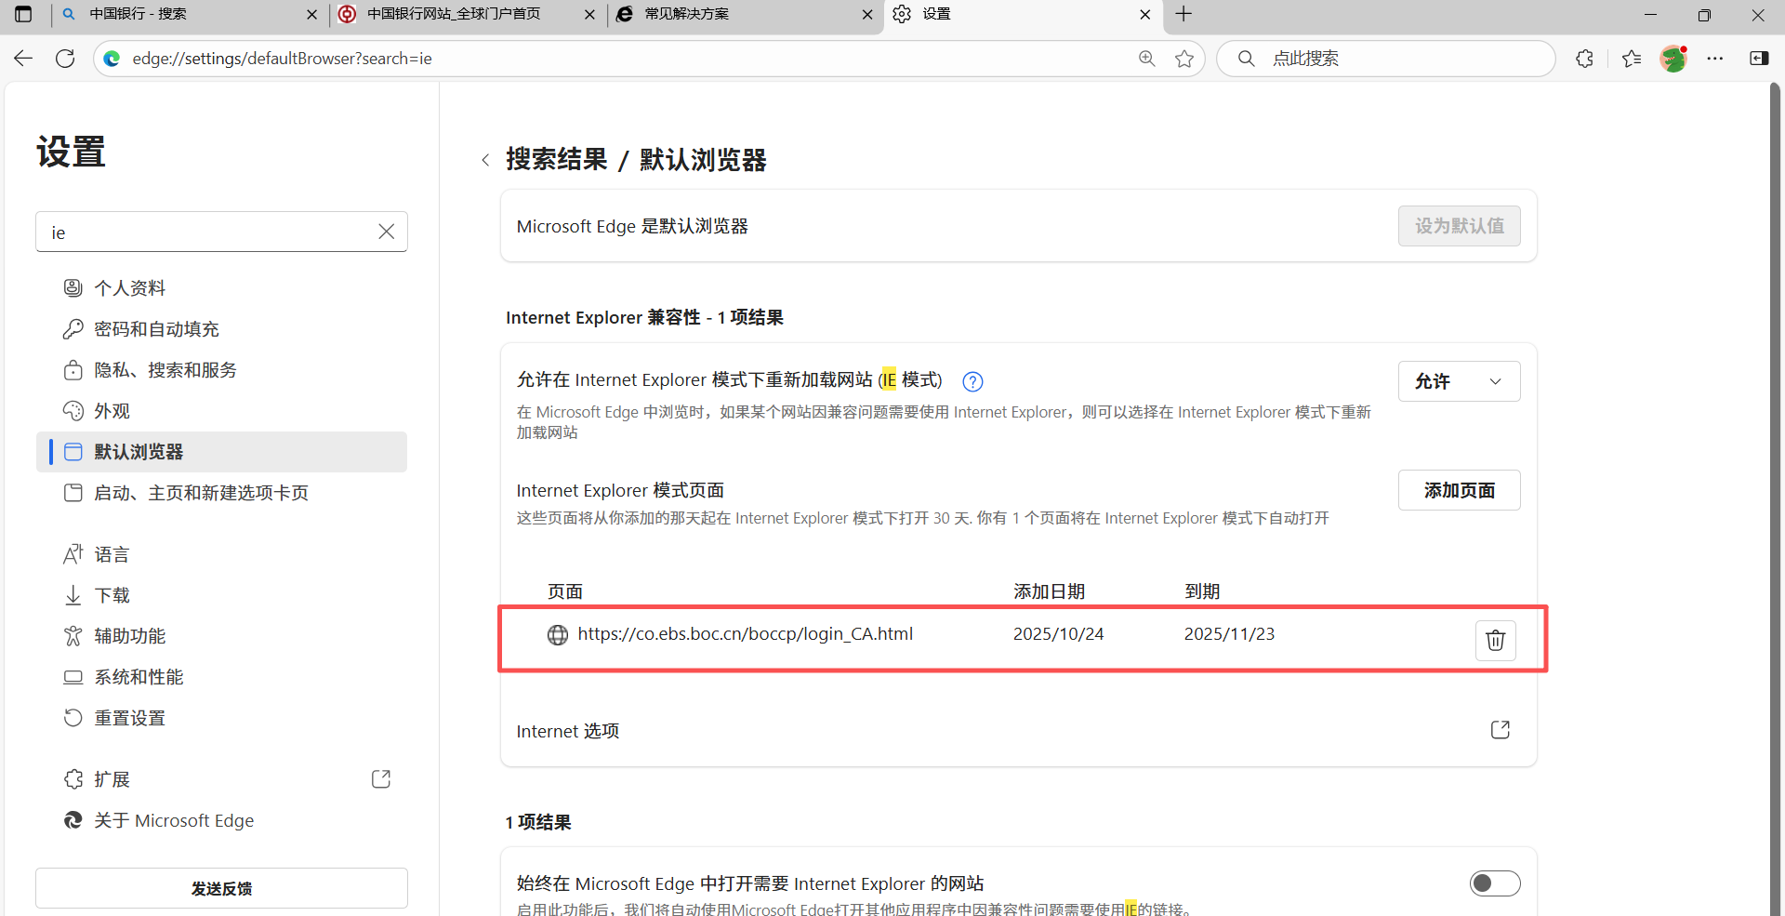Minimize the Edge browser window
1785x916 pixels.
tap(1650, 14)
